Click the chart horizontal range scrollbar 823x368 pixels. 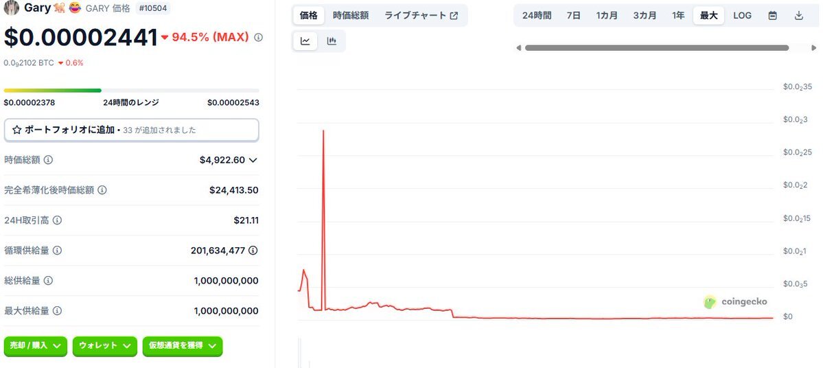click(657, 48)
